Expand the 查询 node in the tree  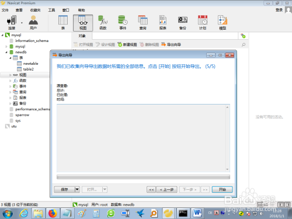tap(11, 92)
